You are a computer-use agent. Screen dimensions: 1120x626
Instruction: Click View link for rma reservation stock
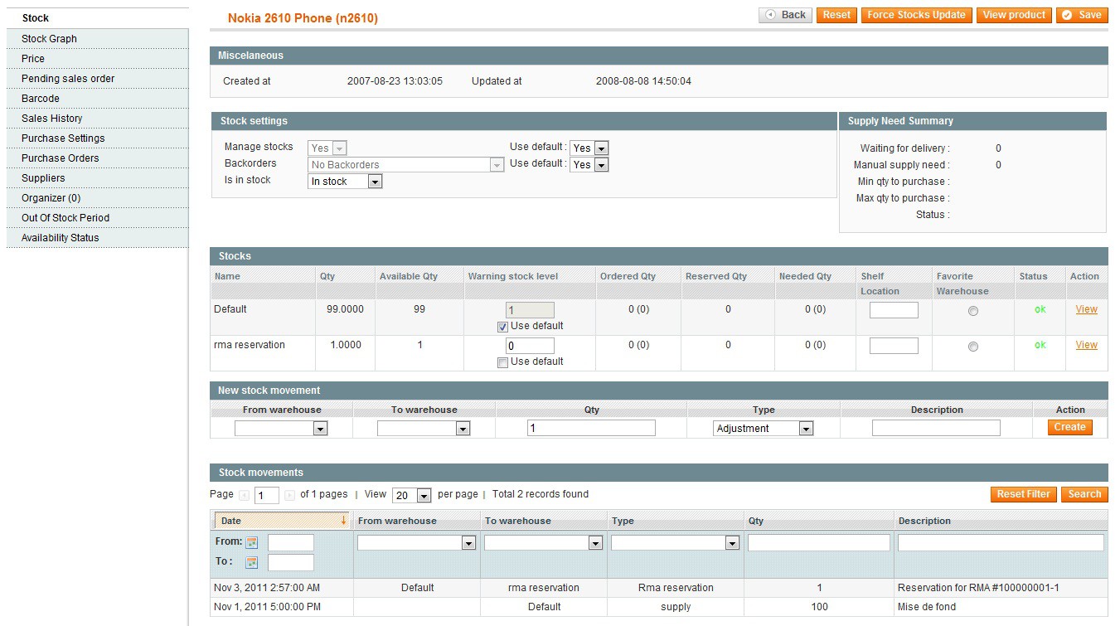tap(1086, 345)
